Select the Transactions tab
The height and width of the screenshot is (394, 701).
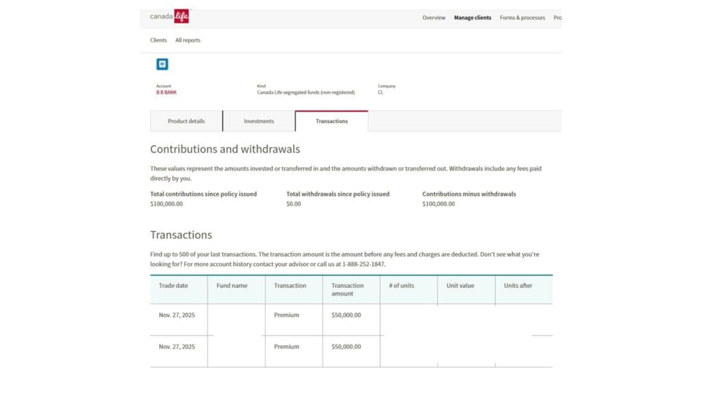point(331,121)
